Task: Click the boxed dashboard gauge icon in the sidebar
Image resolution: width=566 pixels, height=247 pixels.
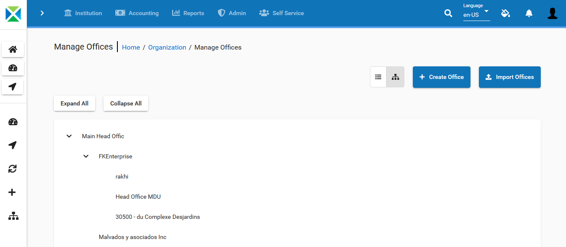Action: [13, 68]
